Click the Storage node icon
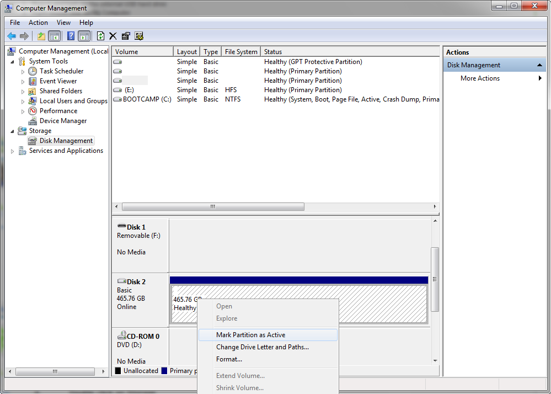This screenshot has height=394, width=551. pyautogui.click(x=22, y=131)
